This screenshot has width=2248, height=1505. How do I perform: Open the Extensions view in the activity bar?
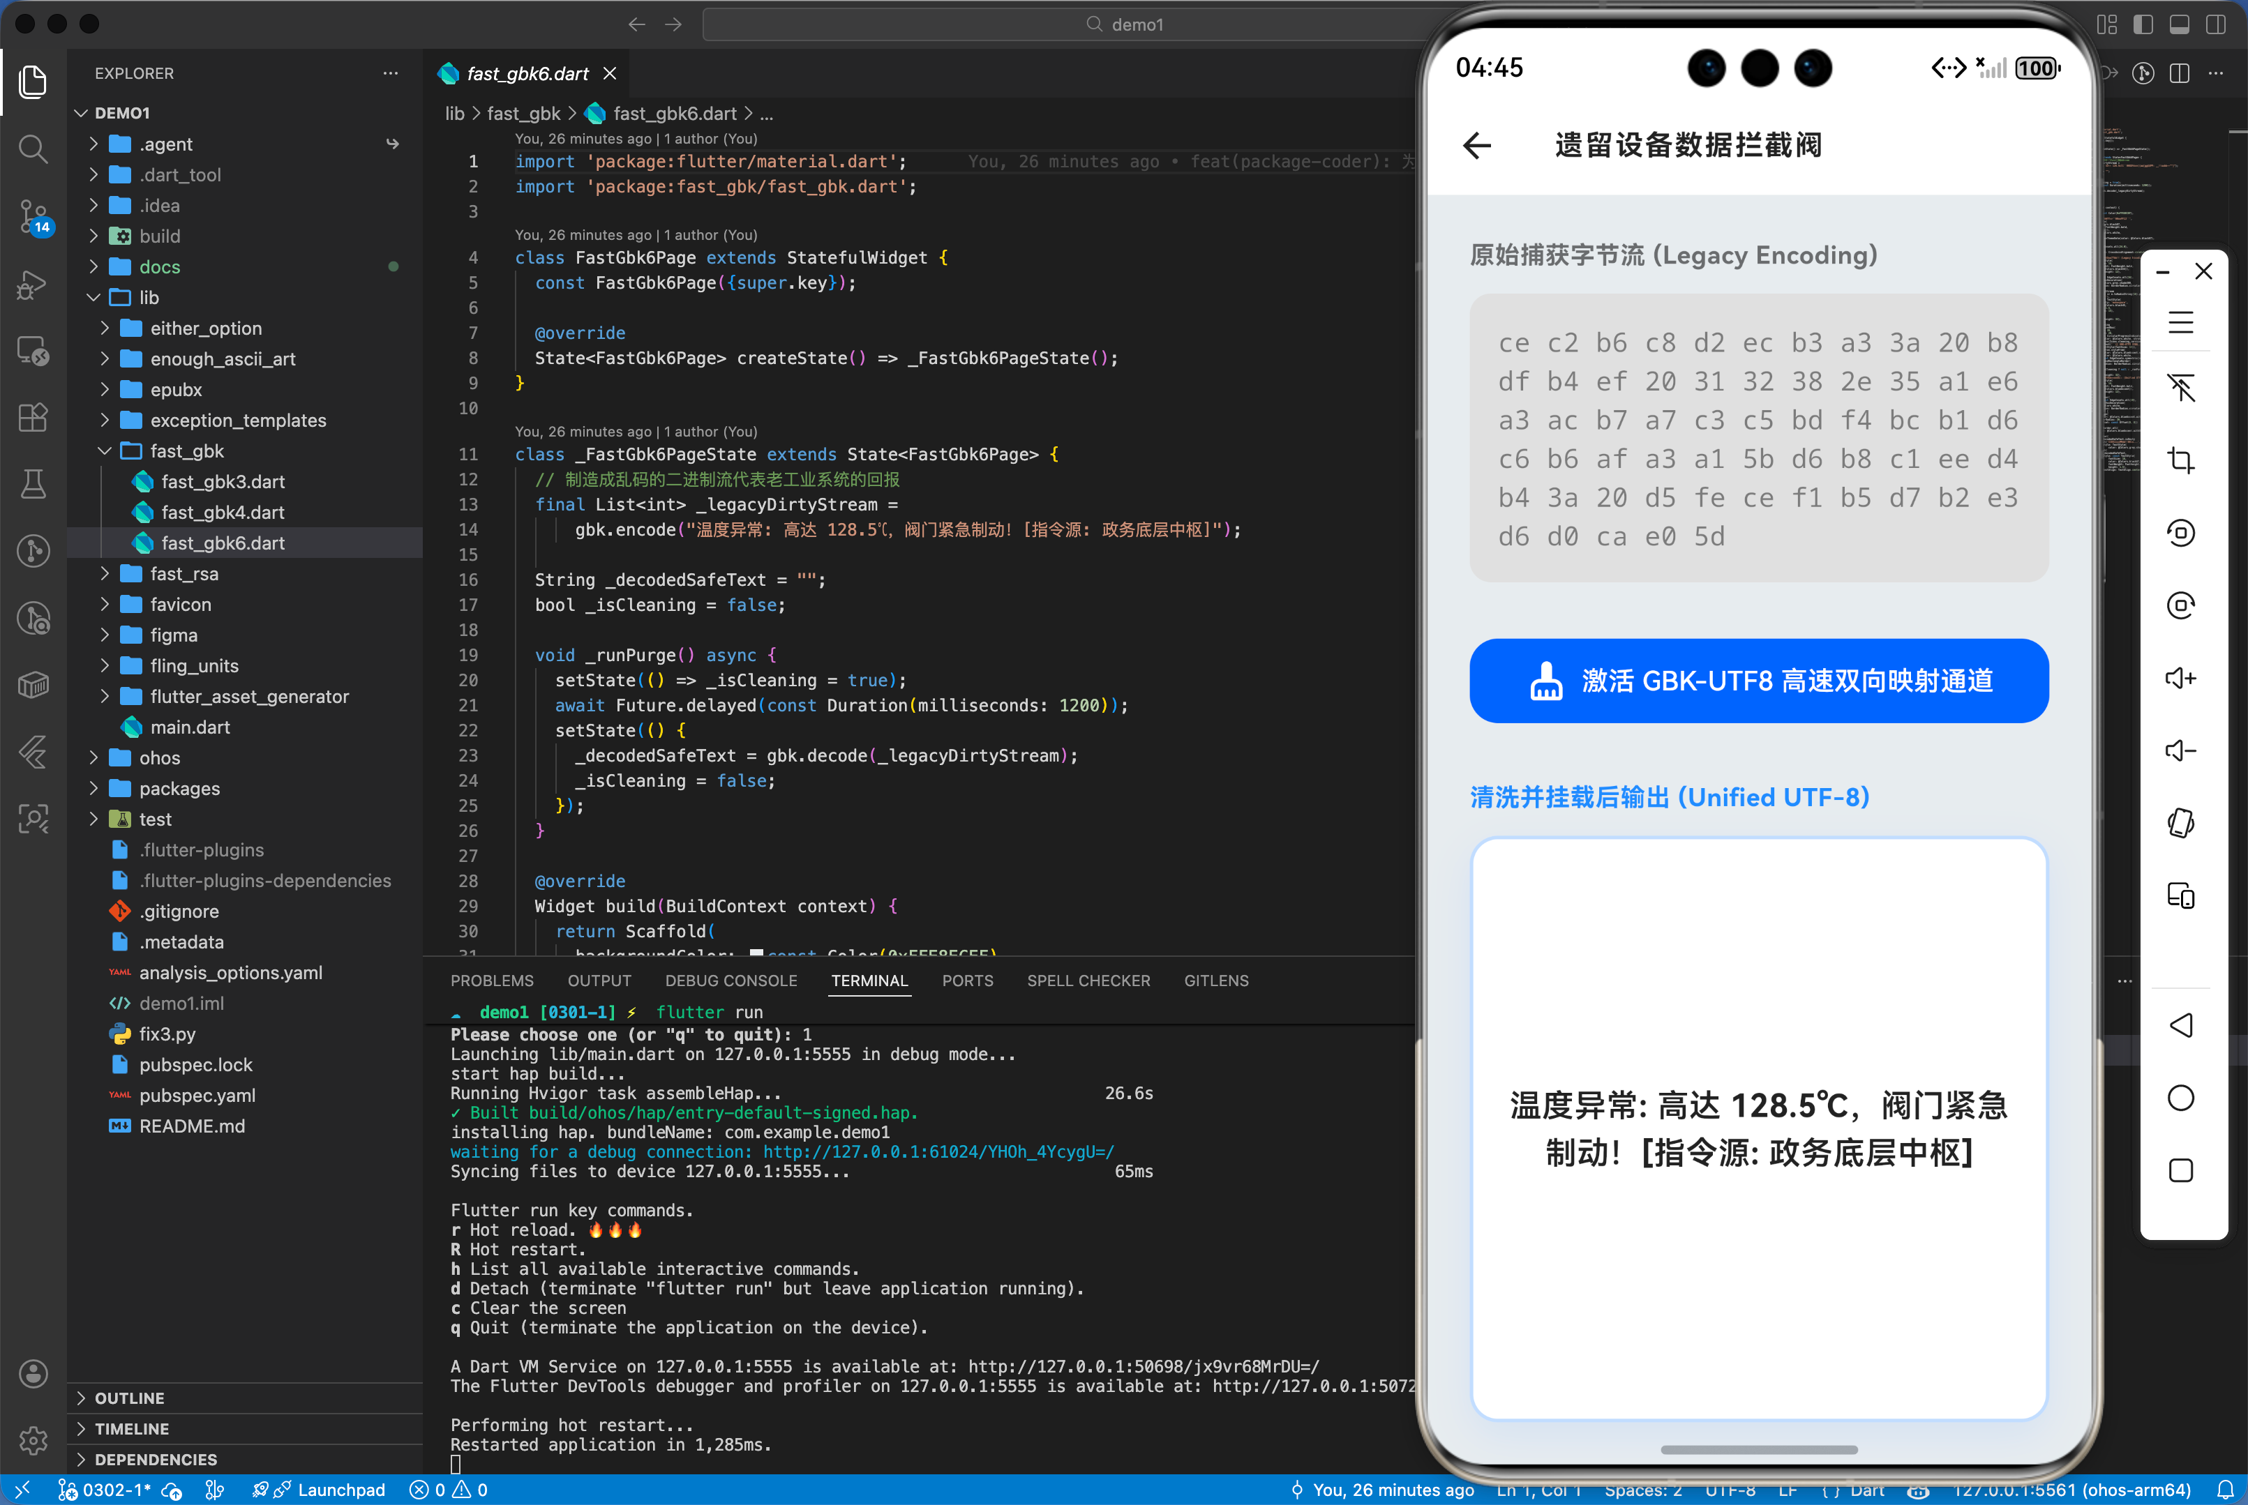33,418
